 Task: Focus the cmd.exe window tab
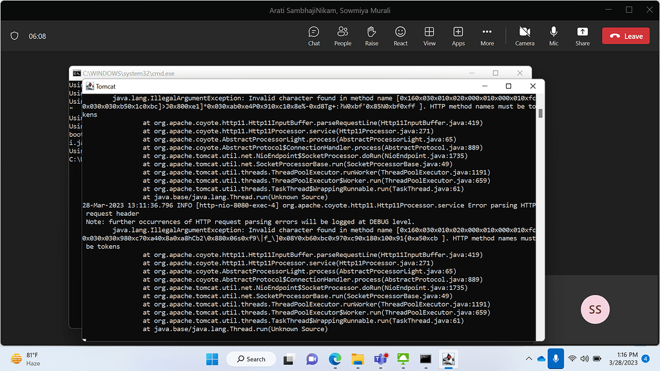(x=129, y=73)
